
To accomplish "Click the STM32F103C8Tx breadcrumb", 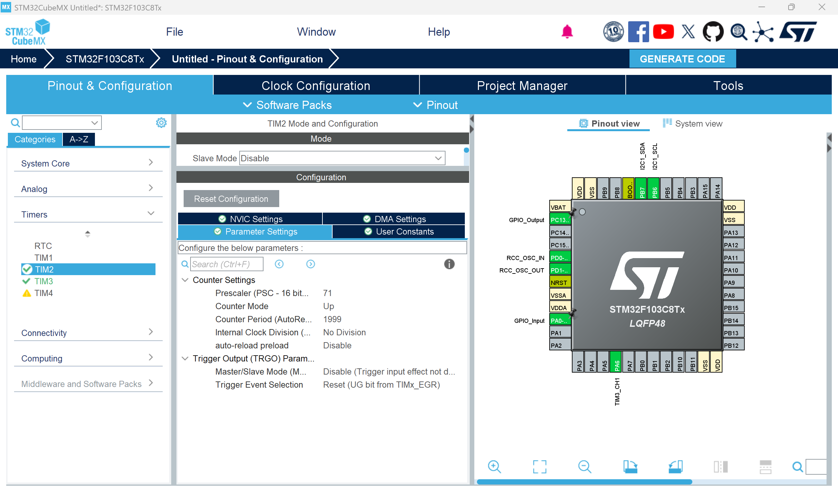I will tap(105, 59).
